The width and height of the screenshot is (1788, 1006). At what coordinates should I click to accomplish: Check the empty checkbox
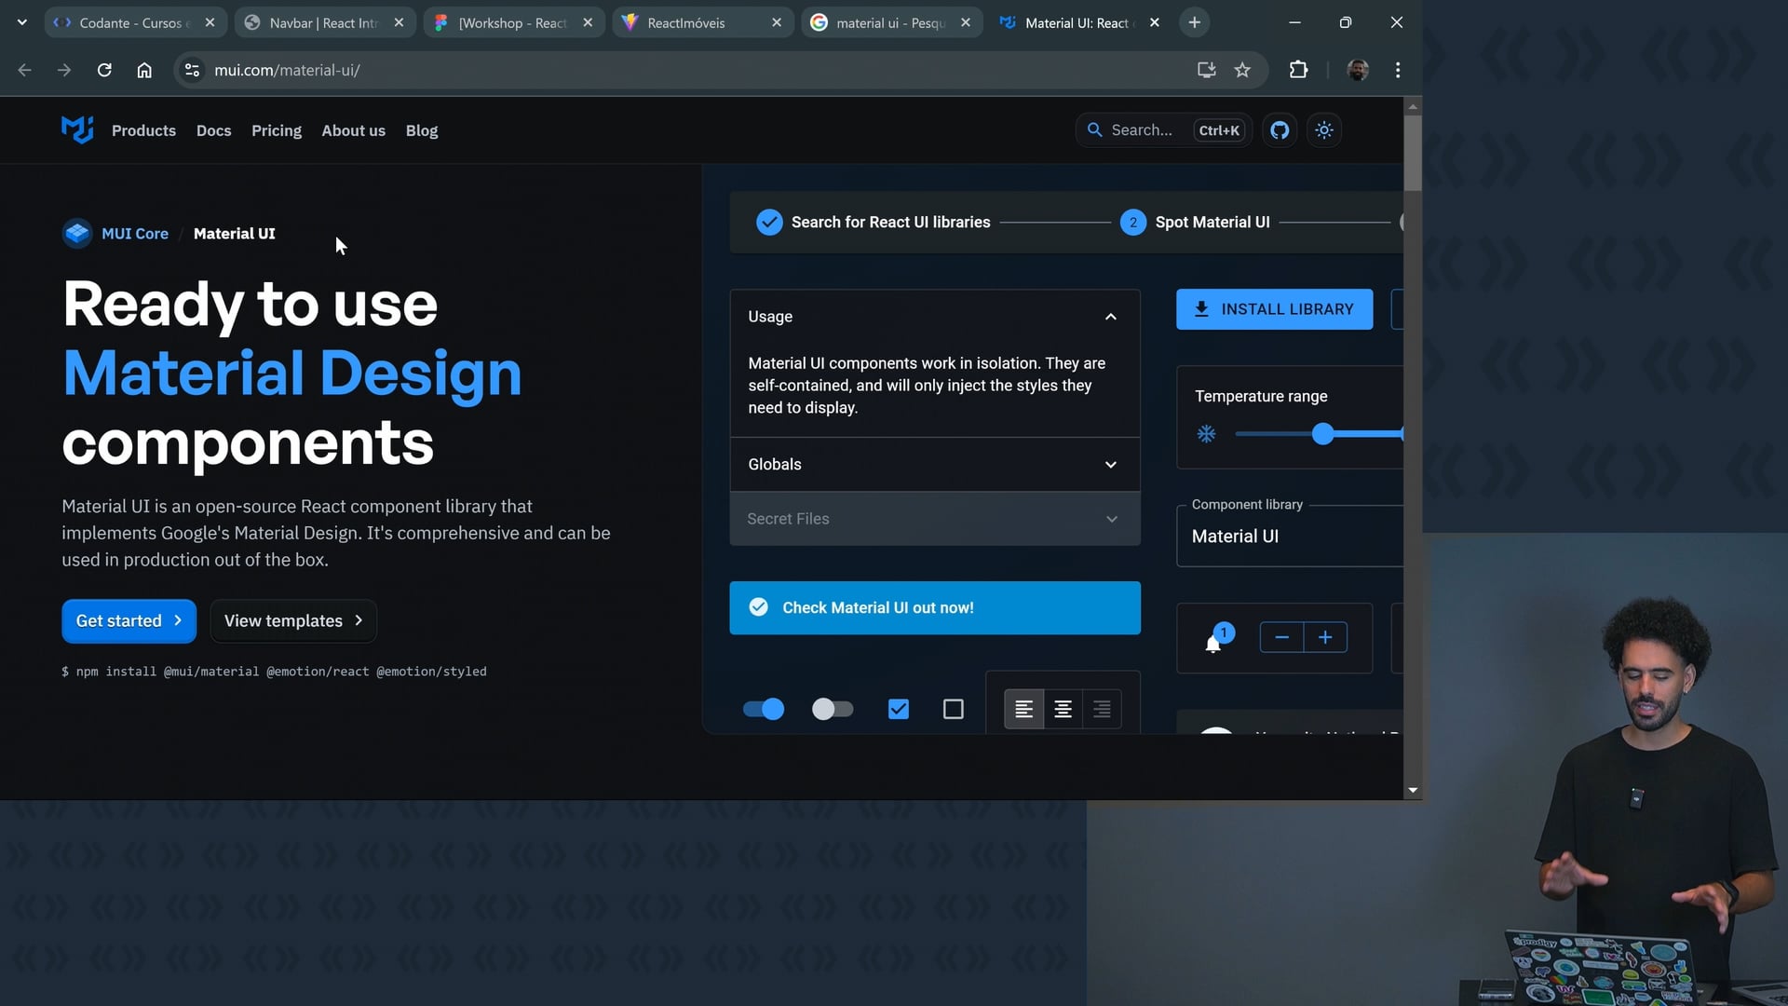coord(953,710)
